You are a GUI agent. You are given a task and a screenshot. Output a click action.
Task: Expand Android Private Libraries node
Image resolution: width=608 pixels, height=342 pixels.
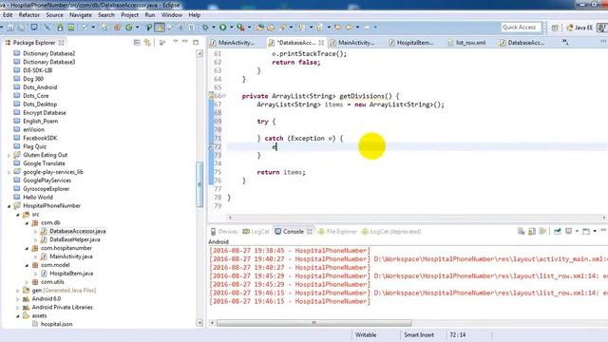[18, 308]
